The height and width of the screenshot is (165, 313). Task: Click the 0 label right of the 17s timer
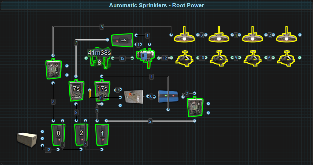coord(118,90)
